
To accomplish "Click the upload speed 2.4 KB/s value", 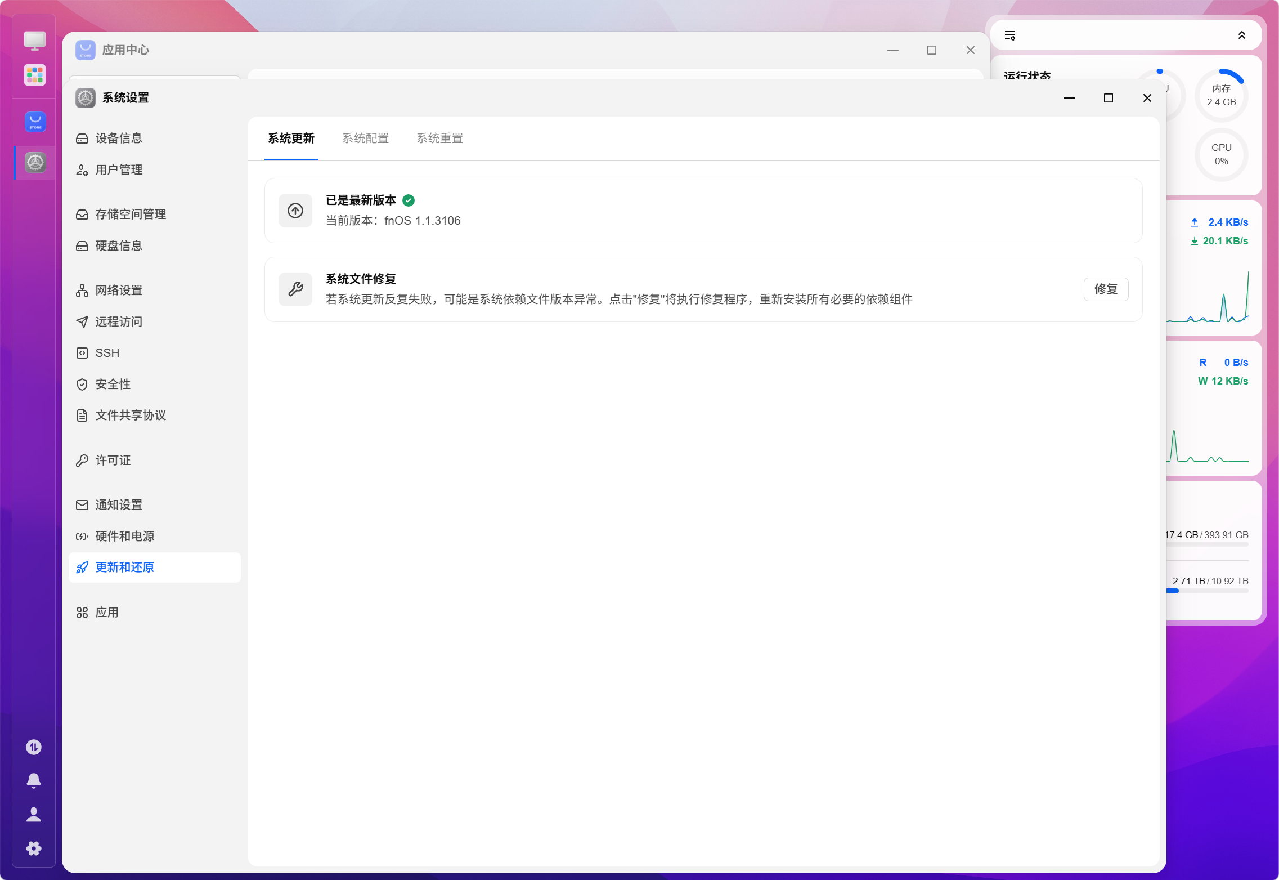I will (x=1228, y=222).
